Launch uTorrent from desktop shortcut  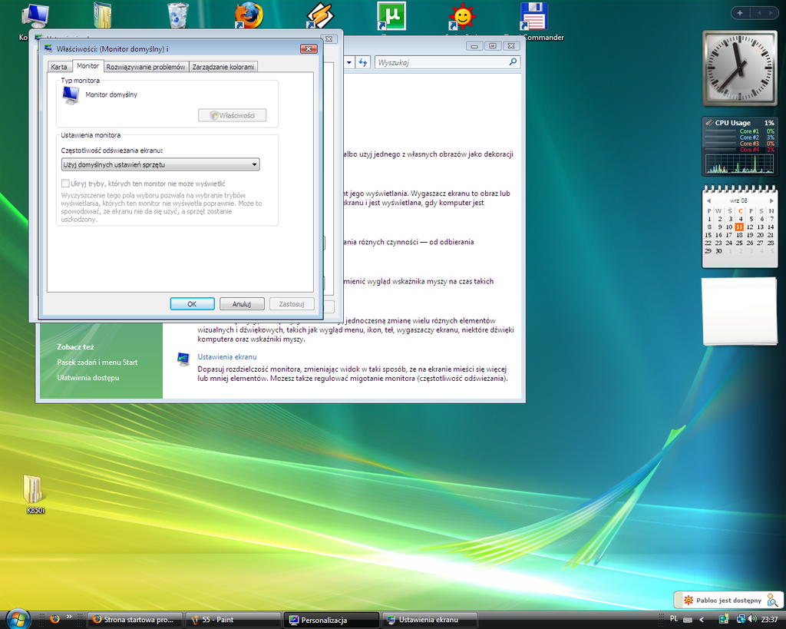click(x=391, y=15)
